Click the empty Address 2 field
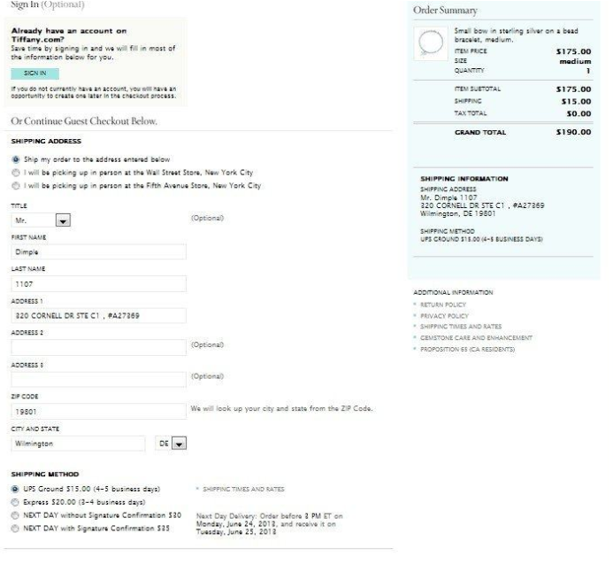613x564 pixels. coord(98,348)
